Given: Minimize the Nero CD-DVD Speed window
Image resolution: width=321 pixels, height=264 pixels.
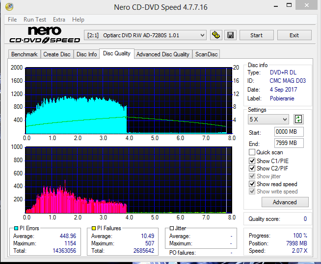Looking at the screenshot, I should [276, 5].
